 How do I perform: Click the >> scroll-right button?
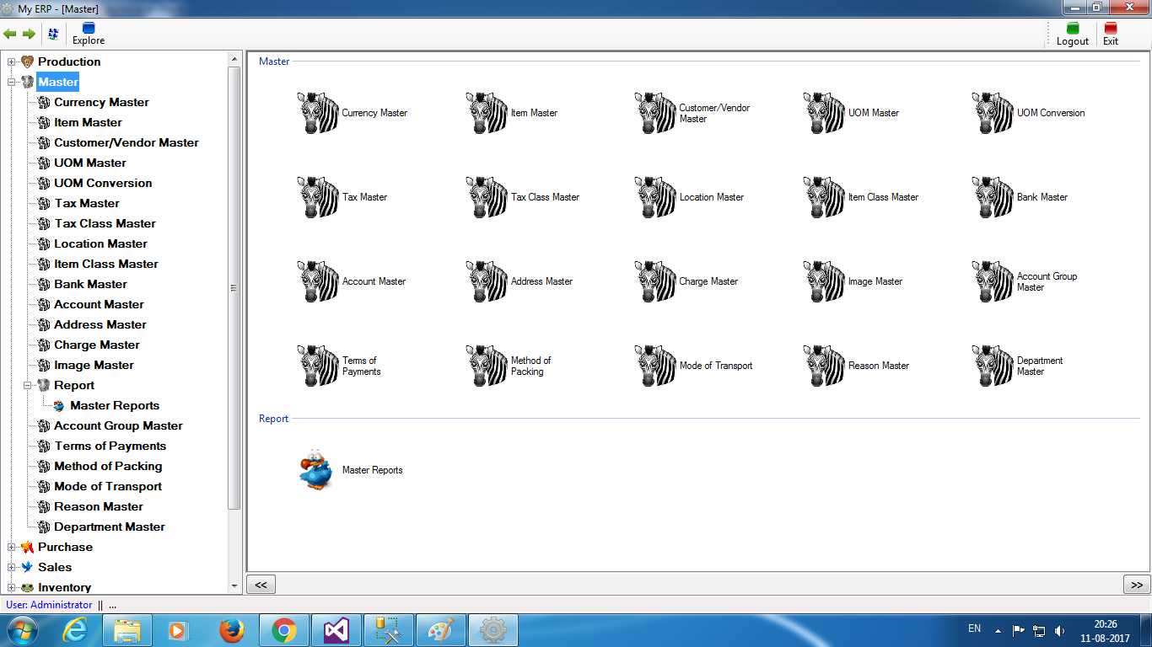(x=1136, y=585)
